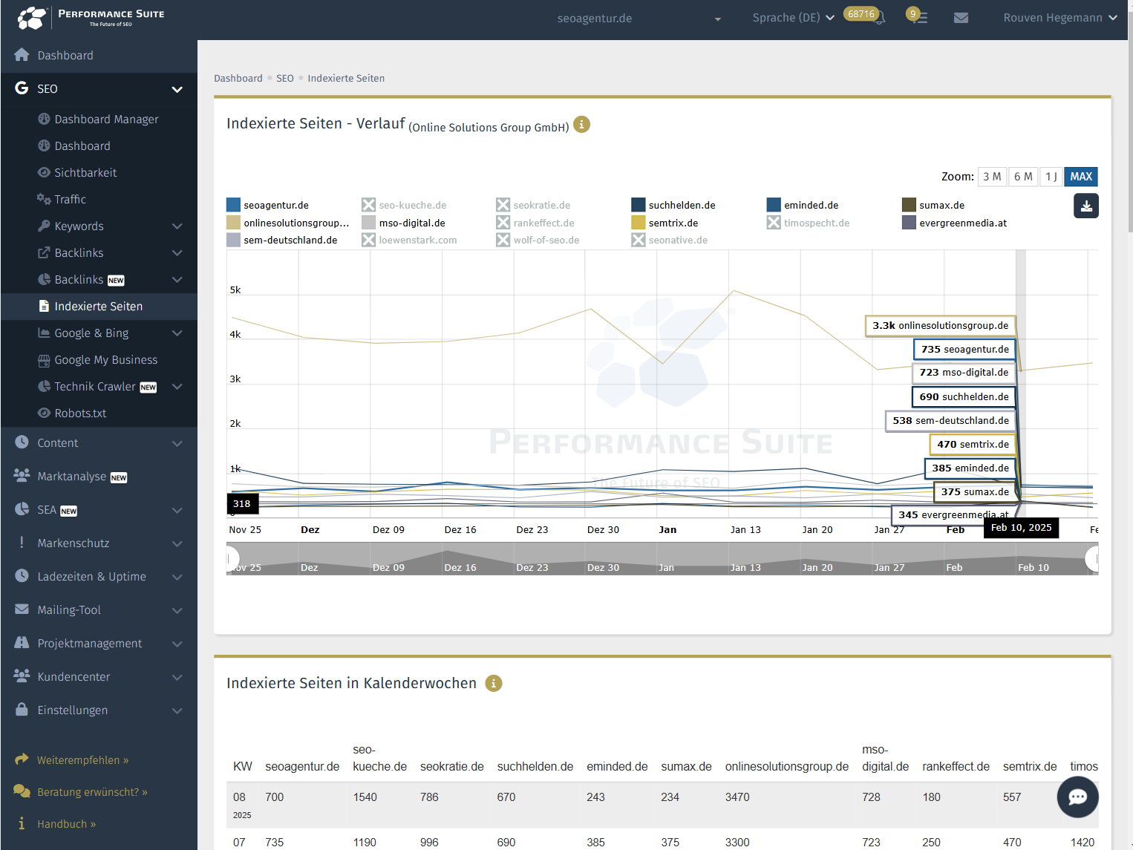The height and width of the screenshot is (850, 1133).
Task: Click the Google My Business store icon
Action: [x=44, y=359]
